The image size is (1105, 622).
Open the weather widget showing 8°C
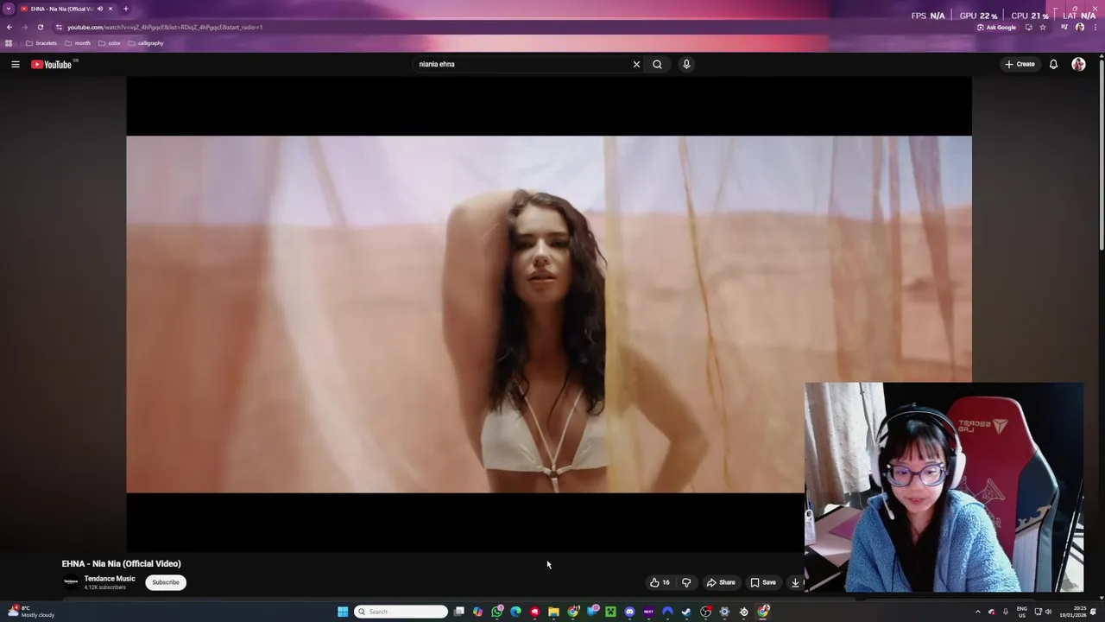(31, 612)
